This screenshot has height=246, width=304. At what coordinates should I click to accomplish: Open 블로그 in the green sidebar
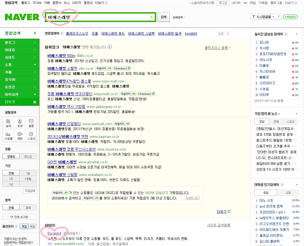[x=20, y=42]
